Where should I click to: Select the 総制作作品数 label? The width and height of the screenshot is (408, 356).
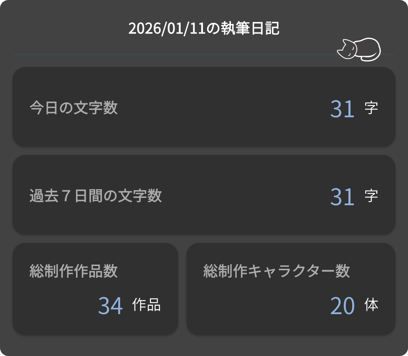[74, 271]
